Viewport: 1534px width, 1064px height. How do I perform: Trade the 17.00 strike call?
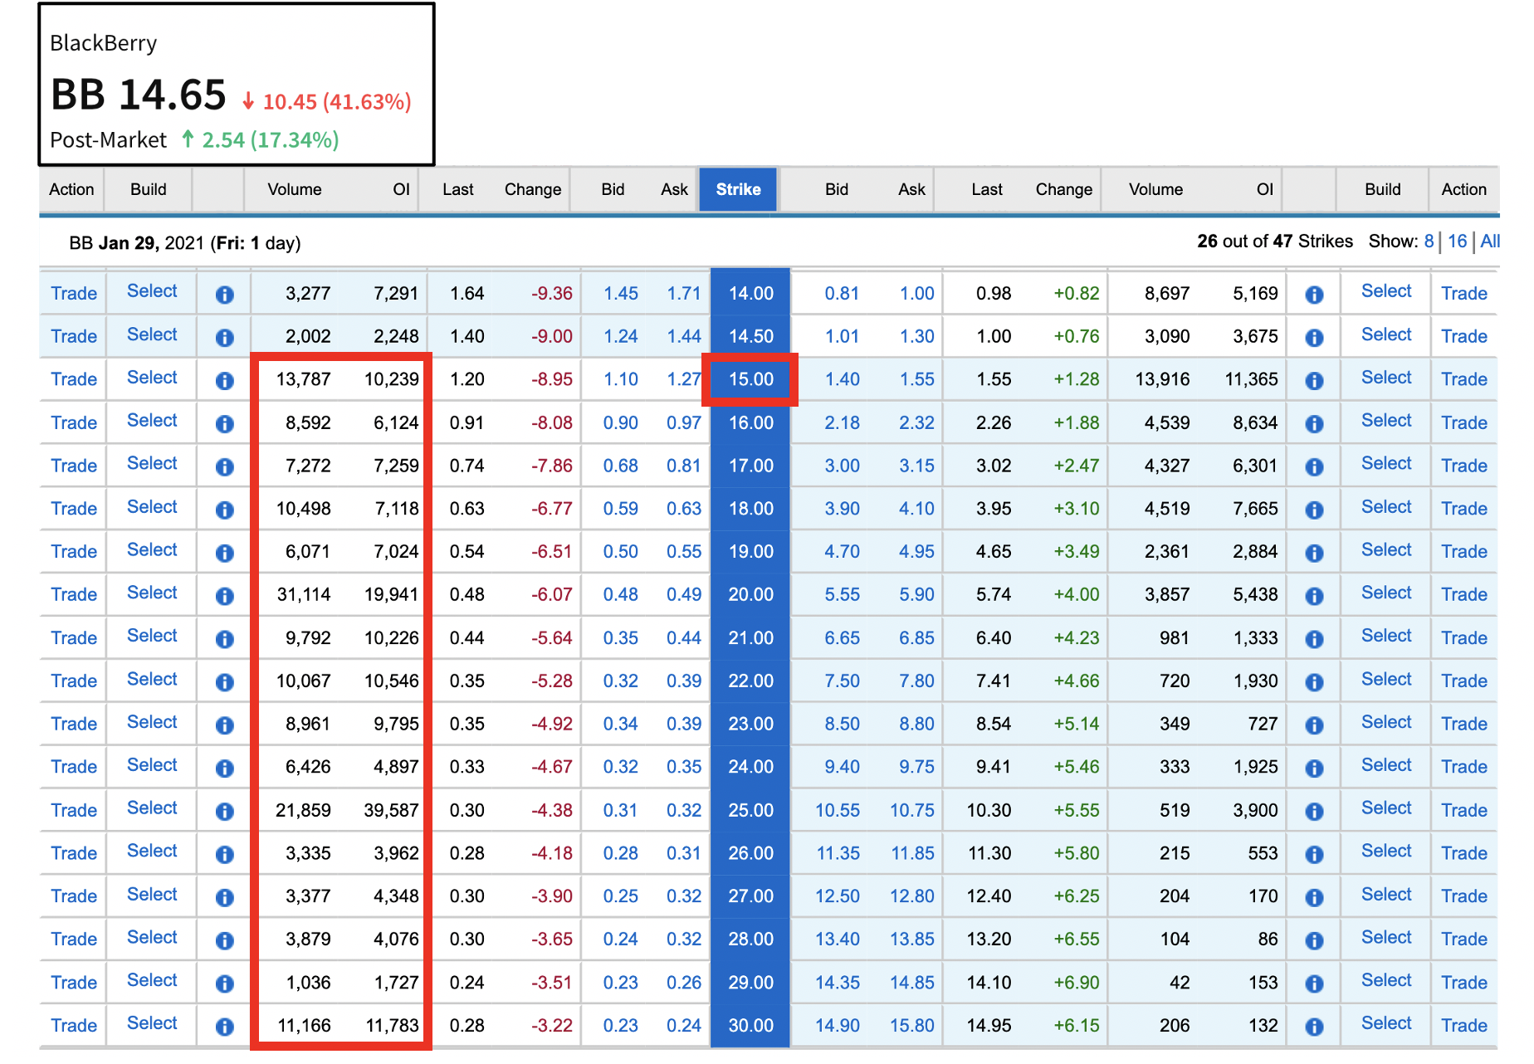pos(74,466)
